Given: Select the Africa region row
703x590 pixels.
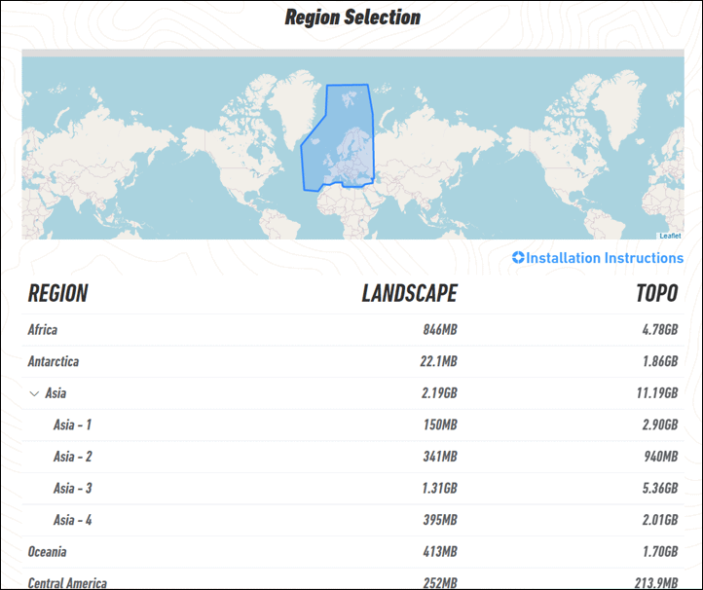Looking at the screenshot, I should pos(352,329).
